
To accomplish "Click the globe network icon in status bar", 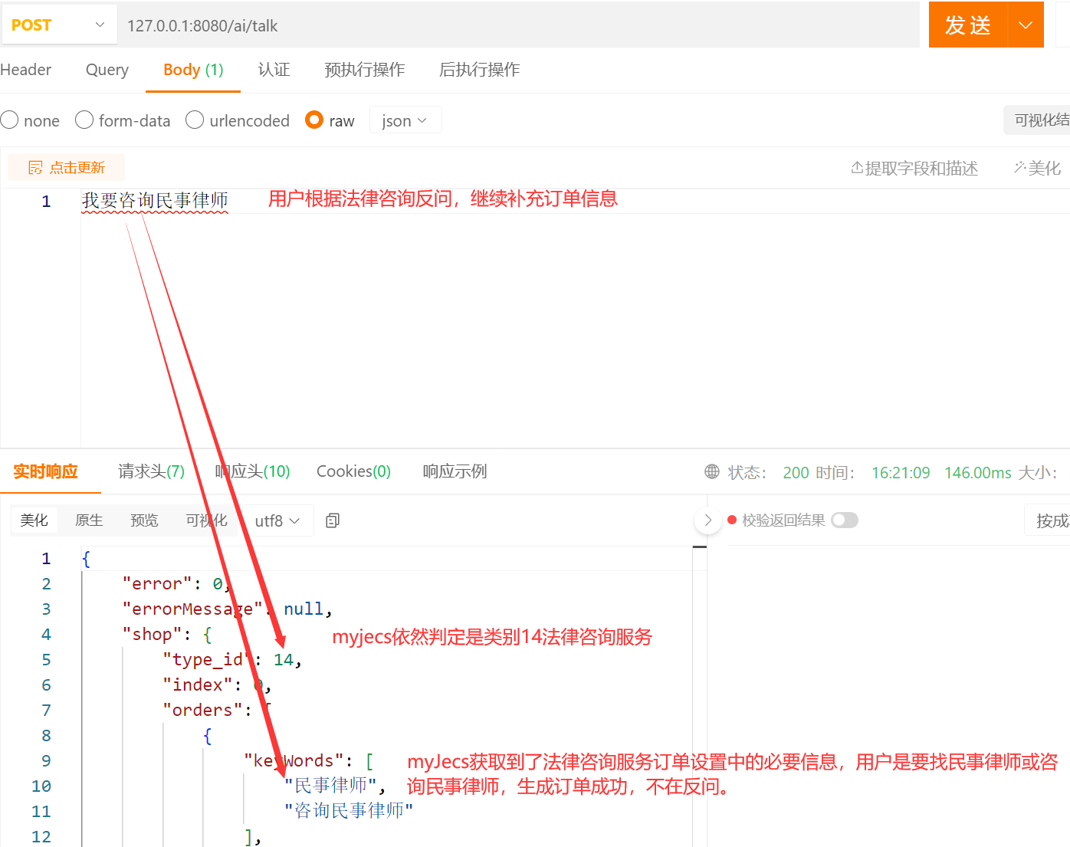I will 711,472.
